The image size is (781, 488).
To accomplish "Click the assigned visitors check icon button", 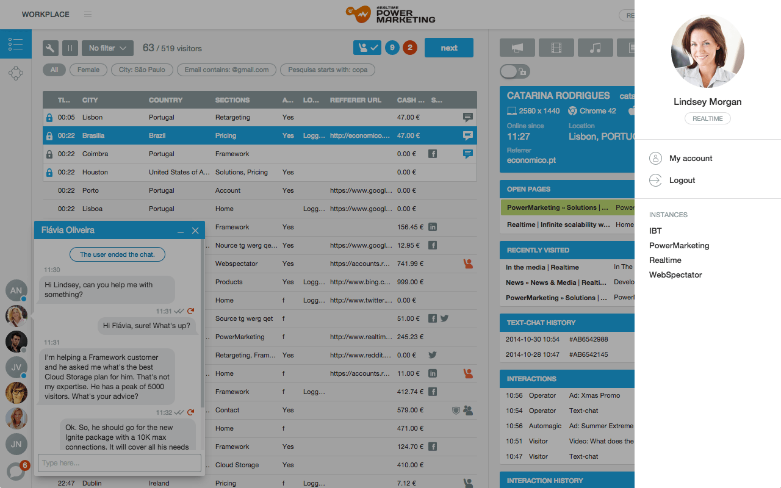I will click(x=367, y=48).
